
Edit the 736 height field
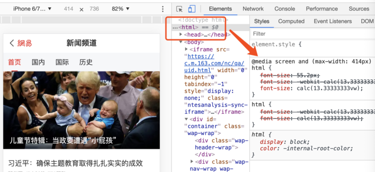[94, 9]
